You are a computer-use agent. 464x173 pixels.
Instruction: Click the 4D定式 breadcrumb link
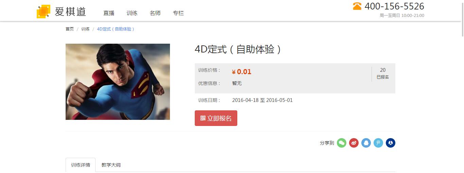[116, 29]
